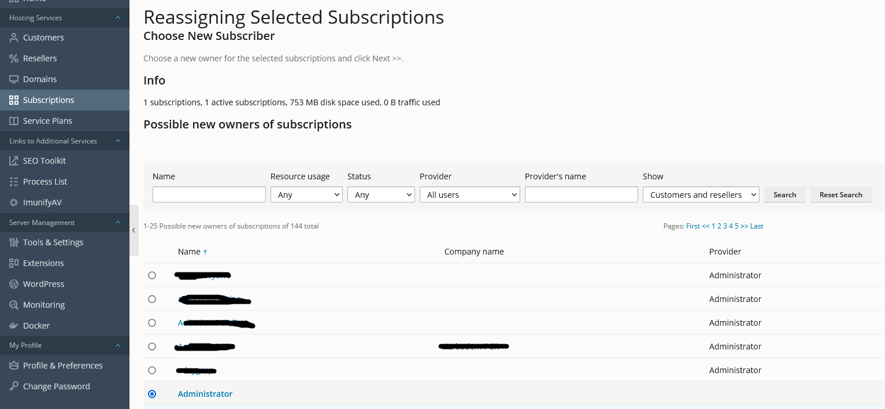Open the Resource usage dropdown

[306, 195]
